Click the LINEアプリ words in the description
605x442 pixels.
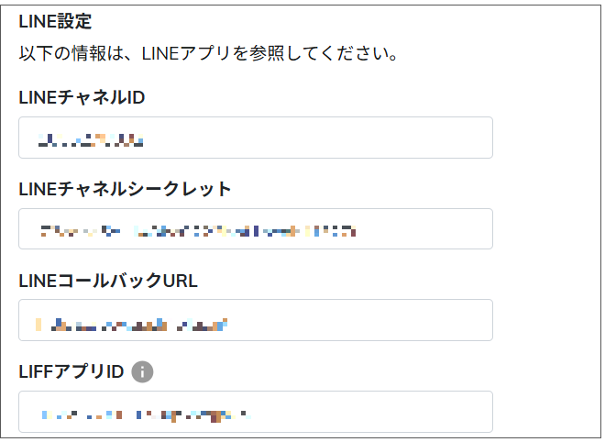186,53
